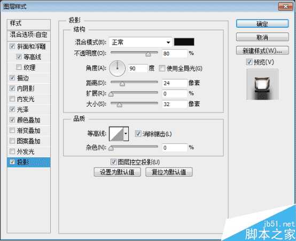
Task: Click 设置为默认值 button
Action: 118,172
